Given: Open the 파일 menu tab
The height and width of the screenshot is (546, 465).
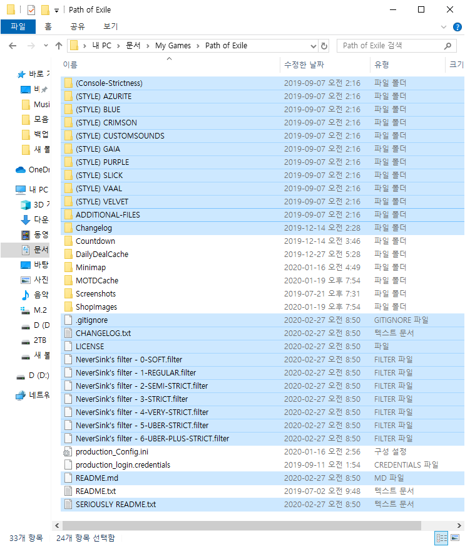Looking at the screenshot, I should [x=18, y=26].
